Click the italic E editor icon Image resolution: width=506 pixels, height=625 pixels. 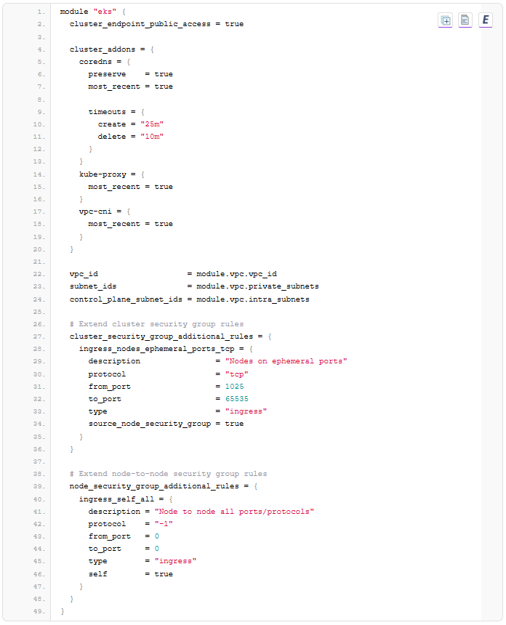[485, 20]
